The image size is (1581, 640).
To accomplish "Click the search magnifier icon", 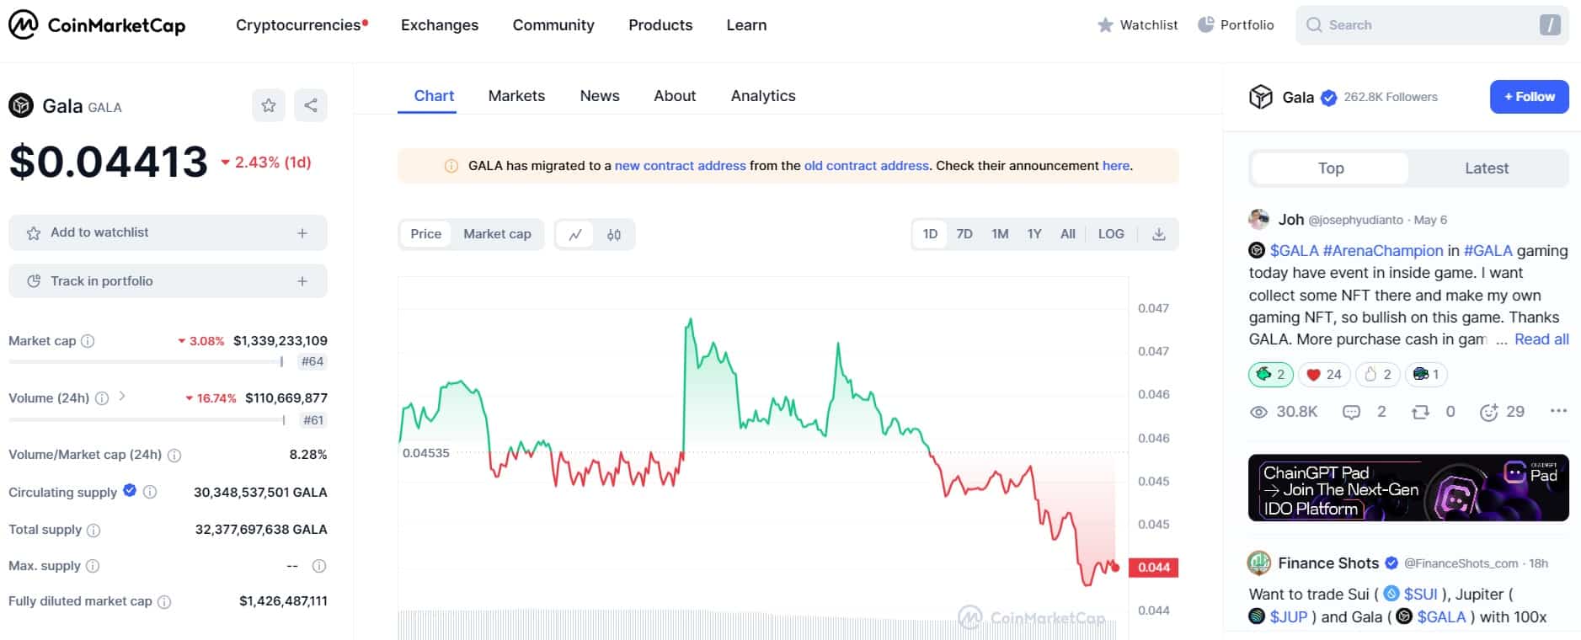I will [1313, 25].
